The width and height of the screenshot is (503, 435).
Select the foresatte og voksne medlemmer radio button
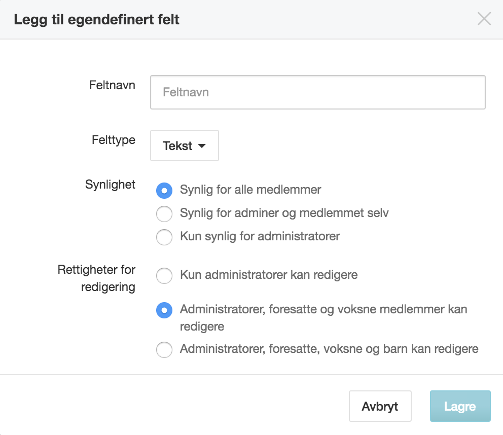coord(164,310)
